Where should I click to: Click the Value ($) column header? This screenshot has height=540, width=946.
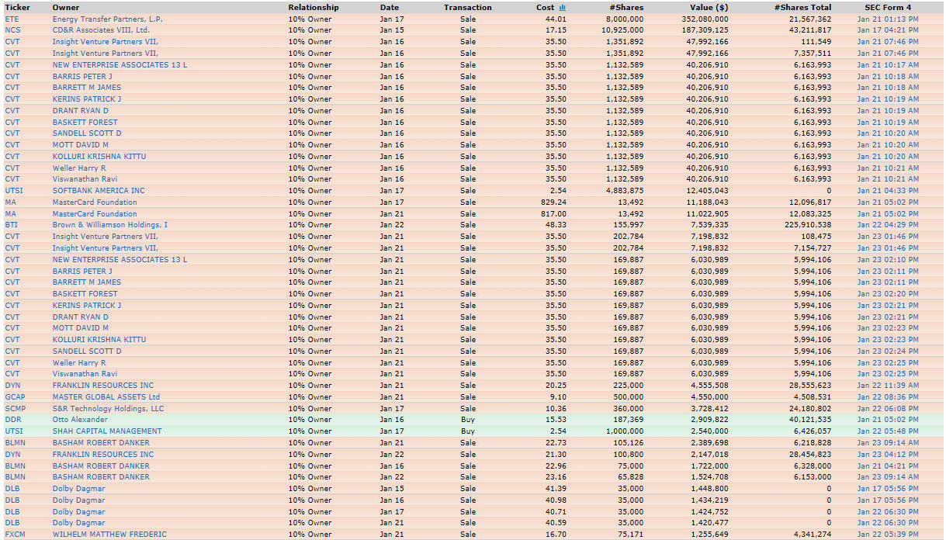coord(709,8)
